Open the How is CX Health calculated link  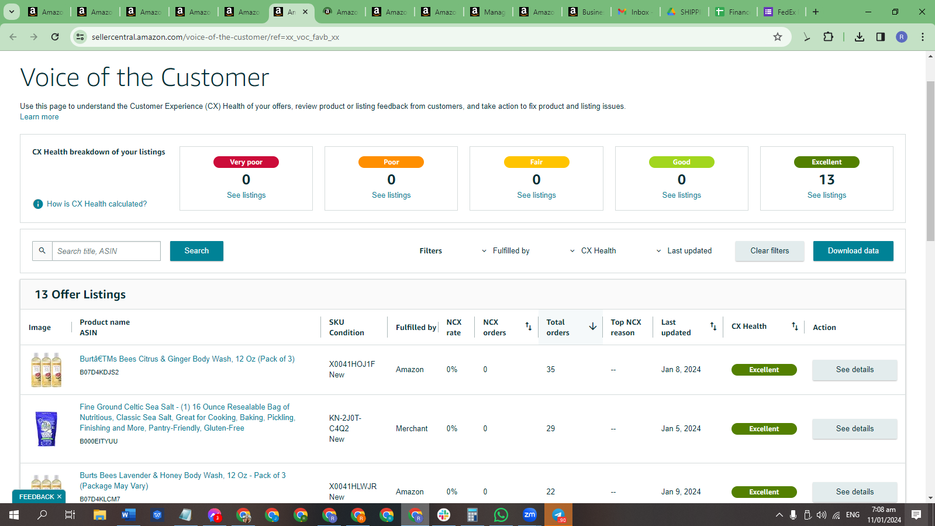click(x=97, y=204)
